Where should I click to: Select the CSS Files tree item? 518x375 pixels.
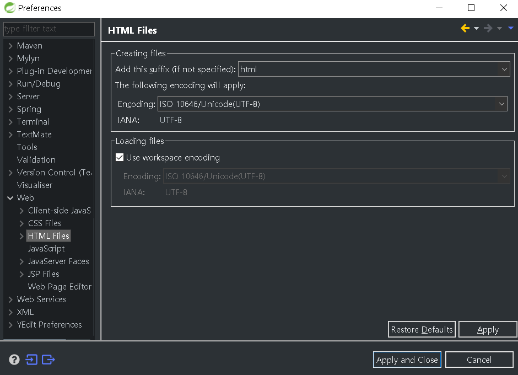coord(45,223)
